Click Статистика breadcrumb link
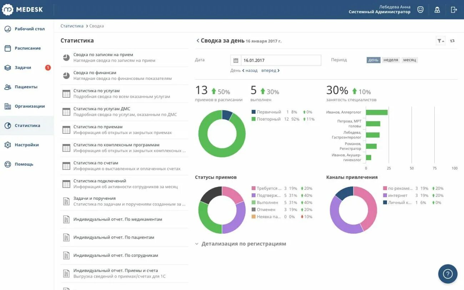Viewport: 464px width, 290px height. pyautogui.click(x=72, y=26)
